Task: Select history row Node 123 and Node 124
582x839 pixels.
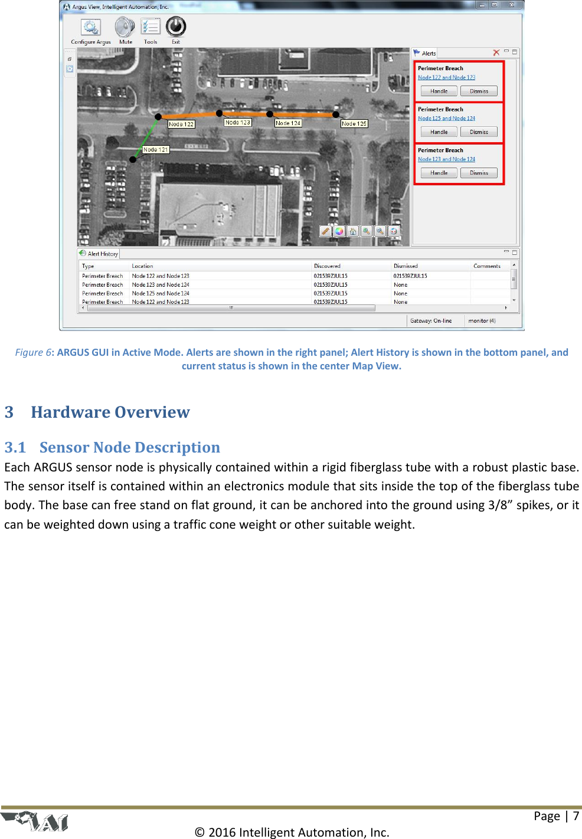Action: coord(295,284)
